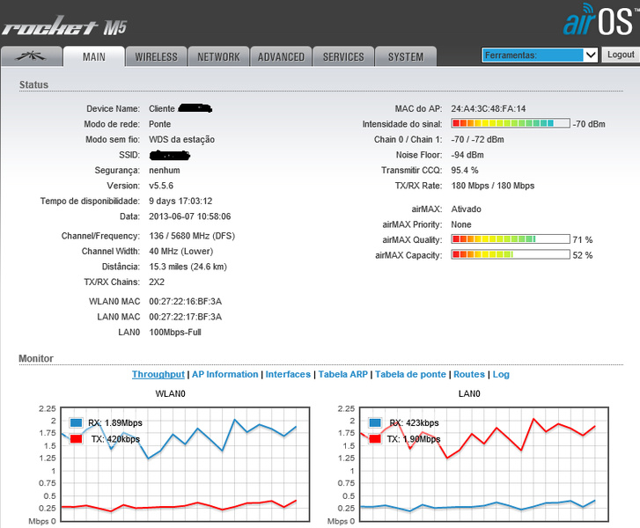Viewport: 640px width, 528px height.
Task: Select the WLAN0 MAC 00:27:22:16:BF:3A
Action: click(185, 302)
